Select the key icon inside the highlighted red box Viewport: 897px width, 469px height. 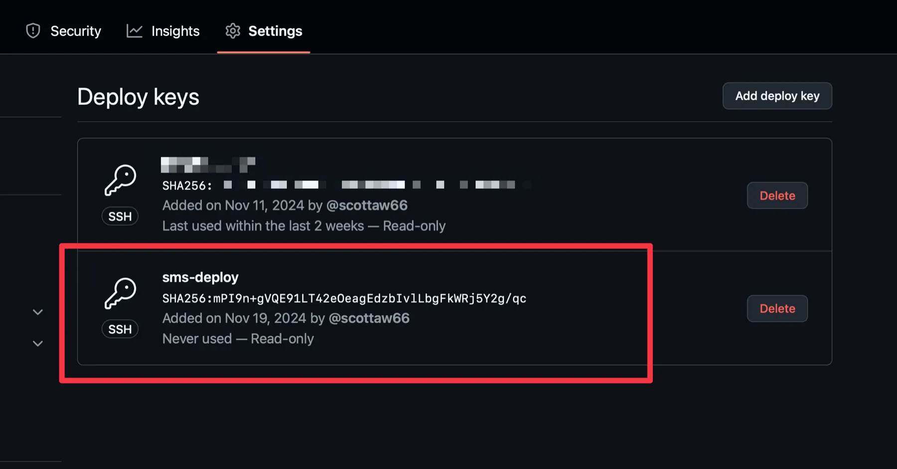coord(120,293)
